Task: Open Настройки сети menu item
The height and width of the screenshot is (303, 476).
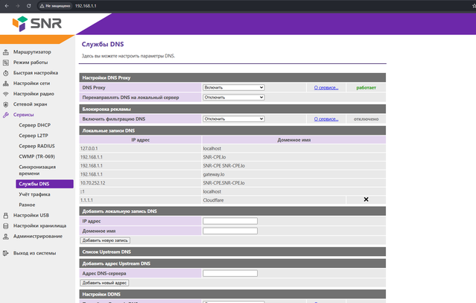Action: point(31,83)
